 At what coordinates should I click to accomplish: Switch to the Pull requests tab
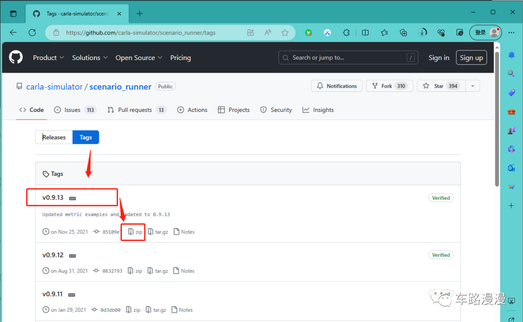137,110
